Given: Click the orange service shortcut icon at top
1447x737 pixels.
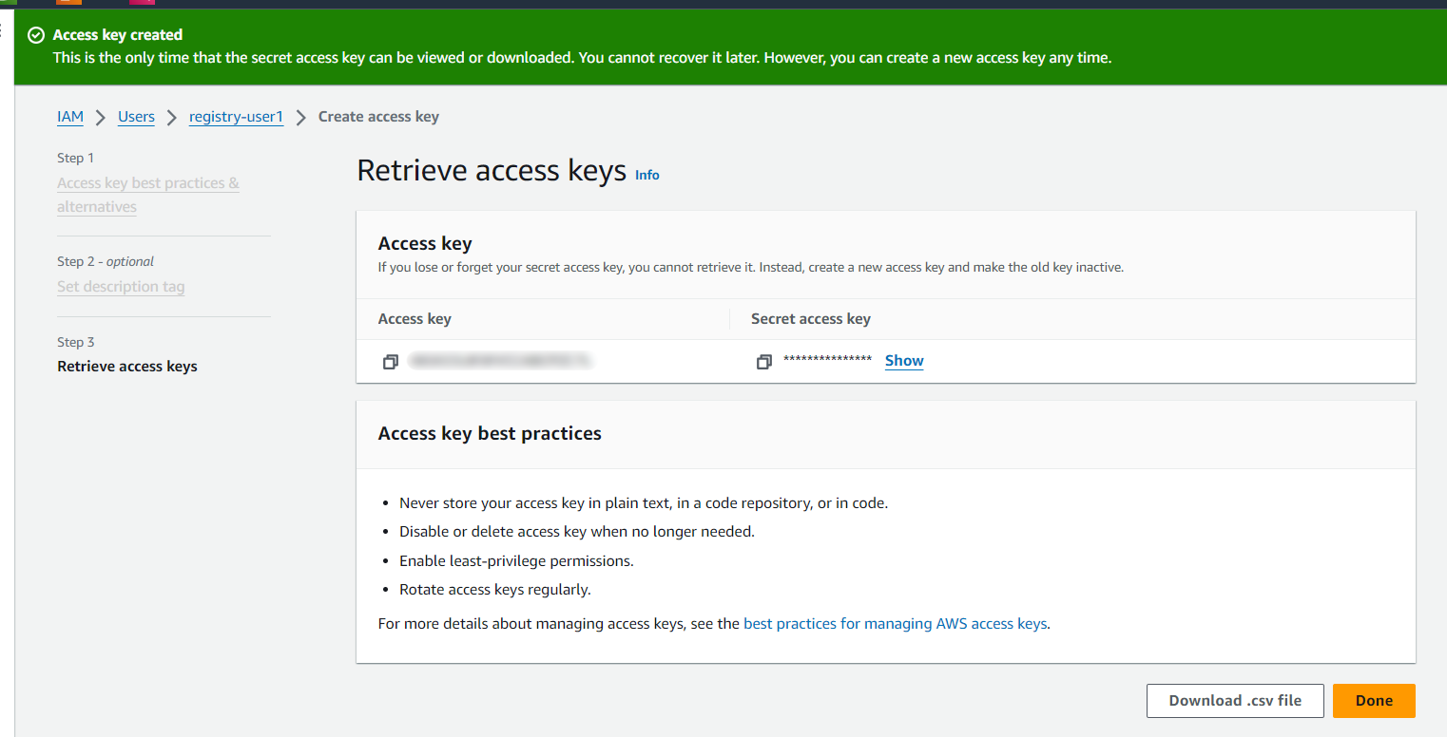Looking at the screenshot, I should tap(68, 3).
